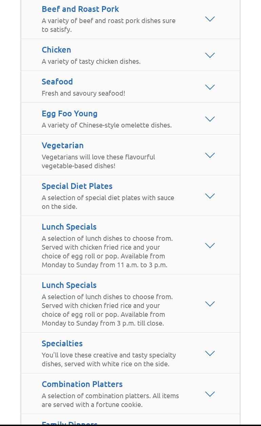Screen dimensions: 261x426
Task: Open the Seafood category heading
Action: pyautogui.click(x=57, y=82)
